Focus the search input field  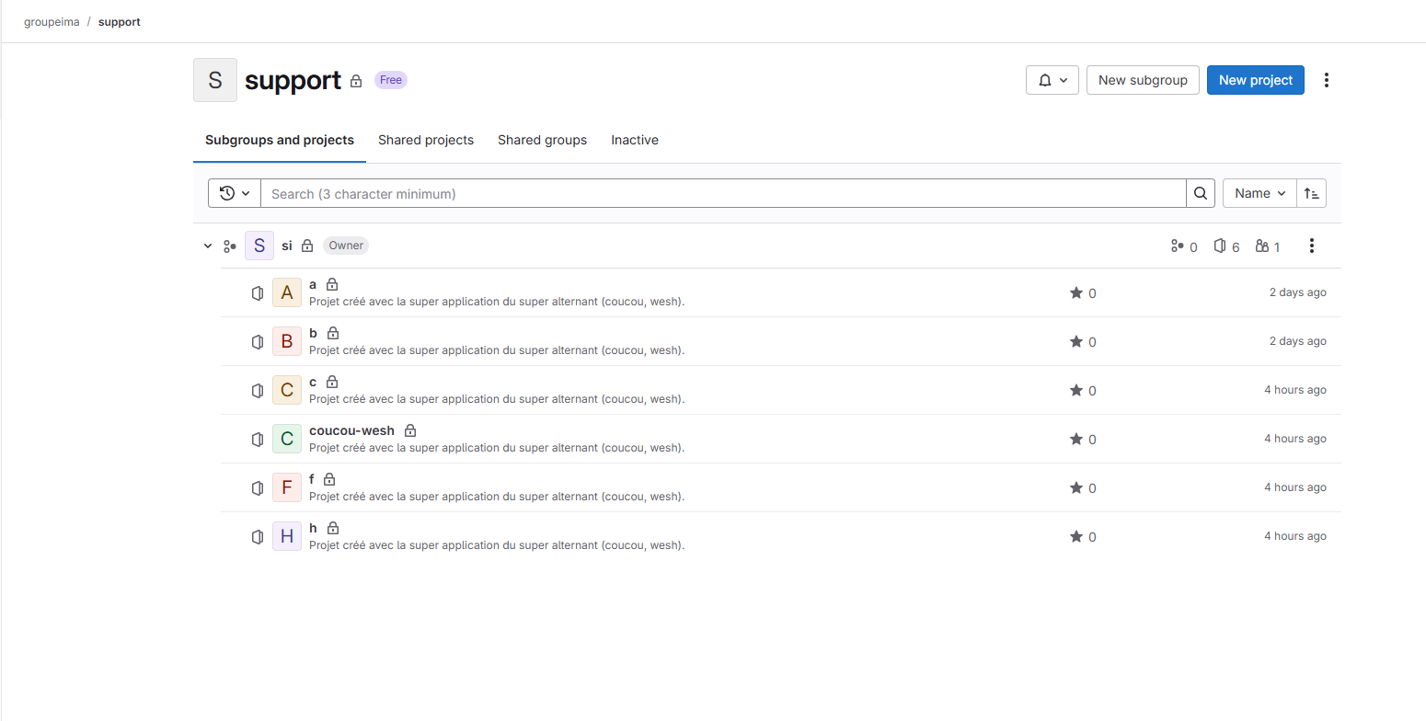722,193
